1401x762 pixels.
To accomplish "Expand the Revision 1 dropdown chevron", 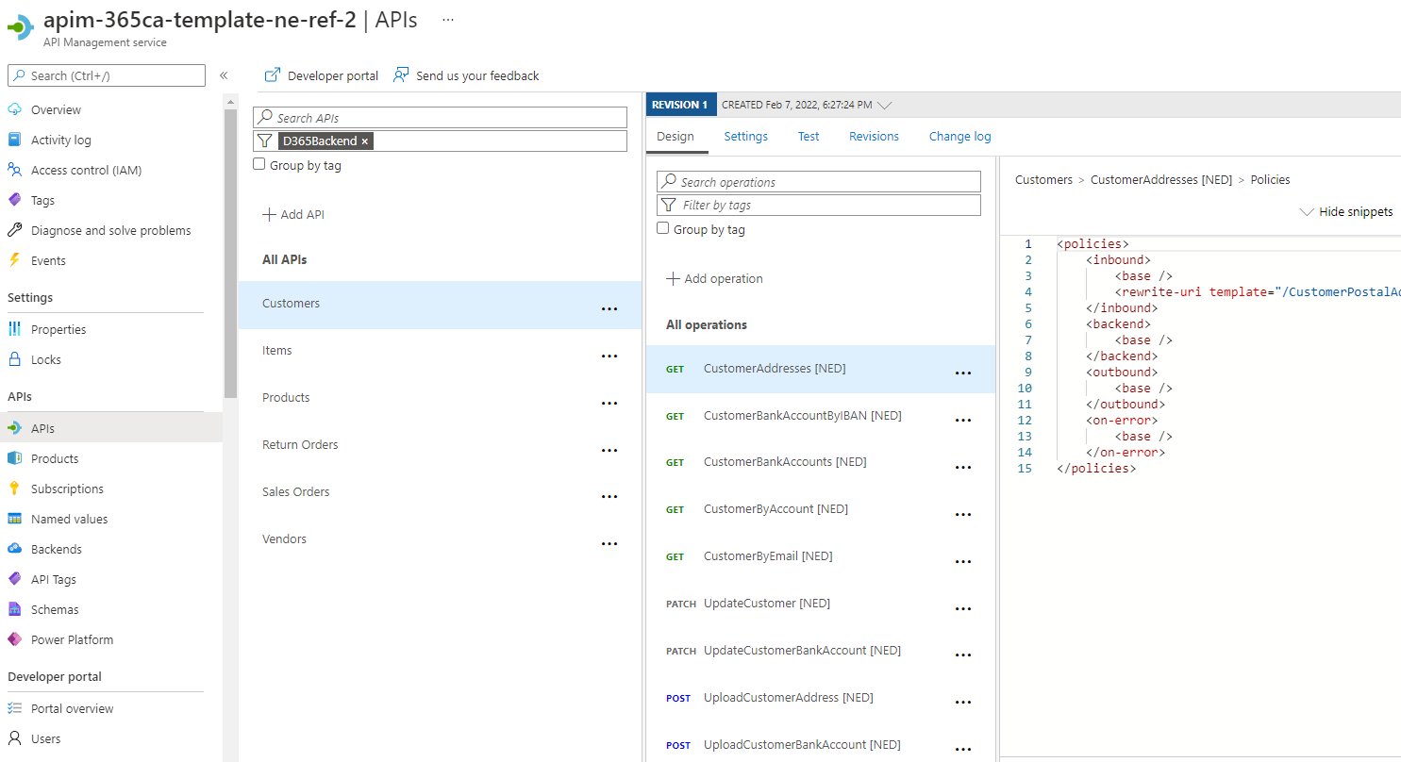I will pos(884,106).
